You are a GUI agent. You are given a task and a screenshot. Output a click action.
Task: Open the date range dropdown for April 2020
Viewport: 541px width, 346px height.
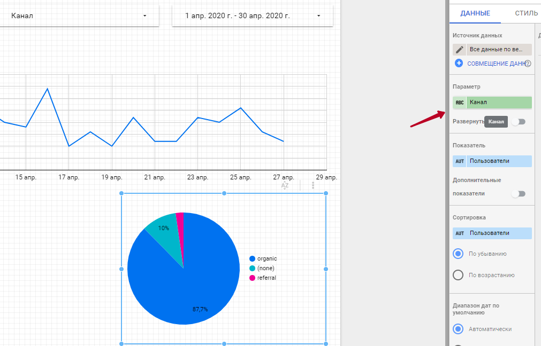pos(252,16)
